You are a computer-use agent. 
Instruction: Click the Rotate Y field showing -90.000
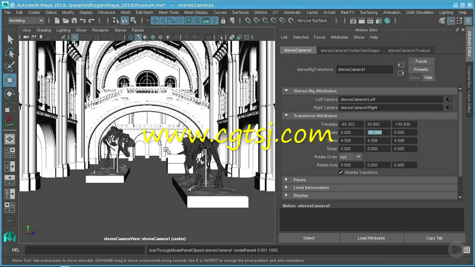tap(378, 132)
